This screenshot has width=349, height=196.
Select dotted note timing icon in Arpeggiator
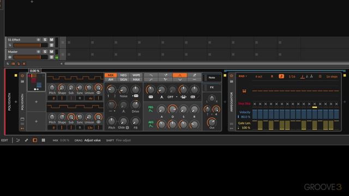307,76
